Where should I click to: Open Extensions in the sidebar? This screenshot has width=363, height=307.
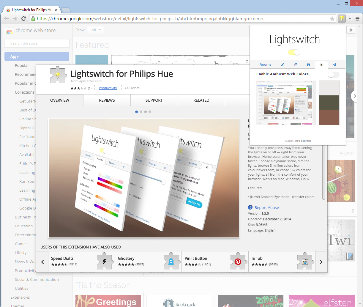(x=20, y=297)
